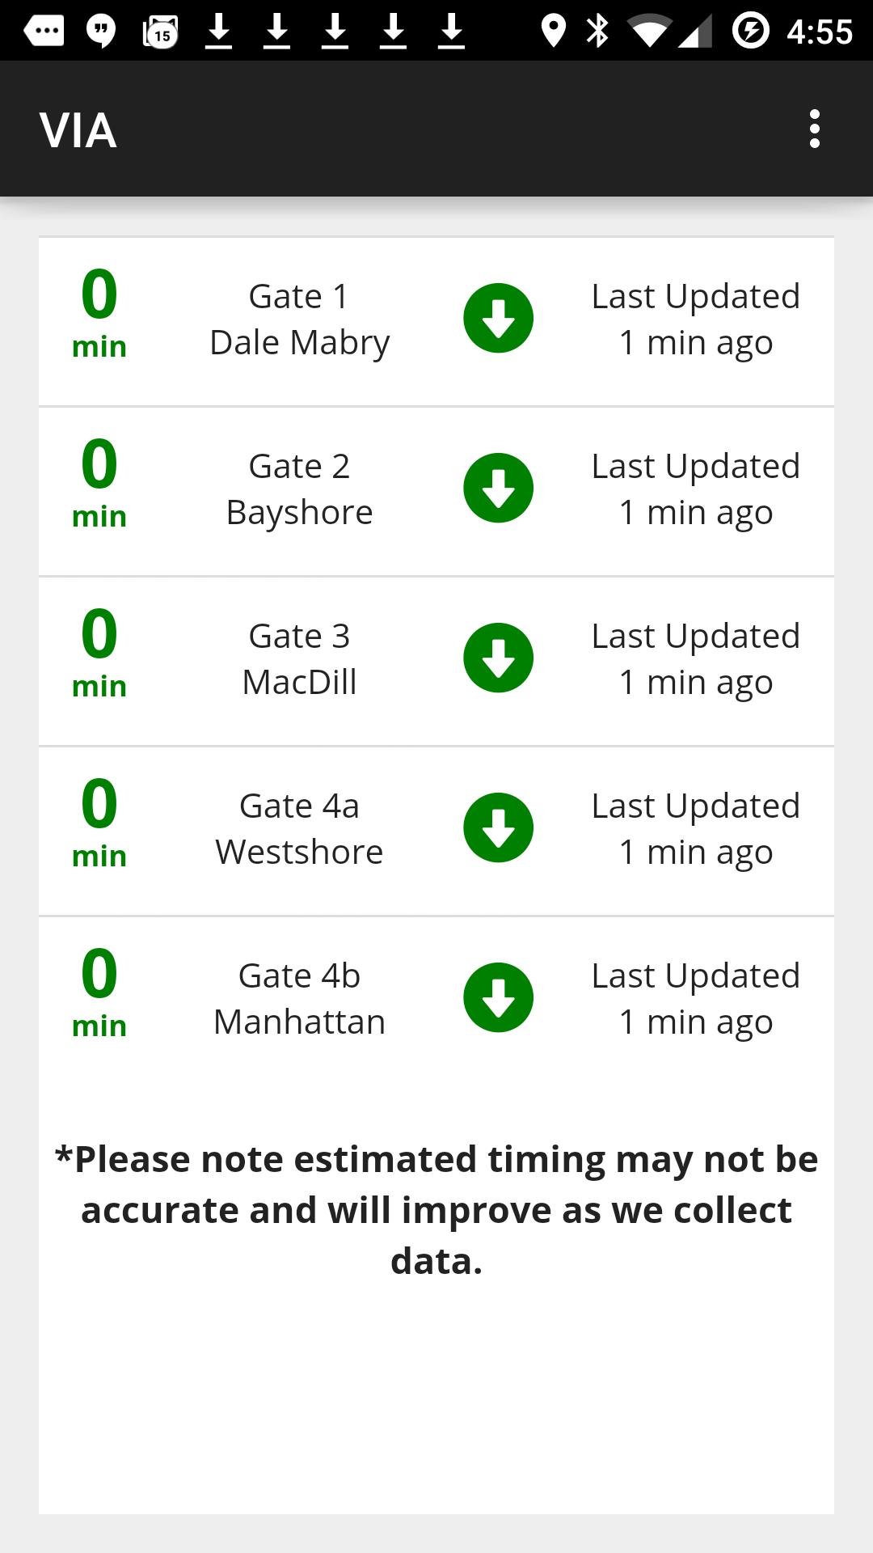
Task: Tap the 0 min wait time for Bayshore
Action: click(x=99, y=481)
